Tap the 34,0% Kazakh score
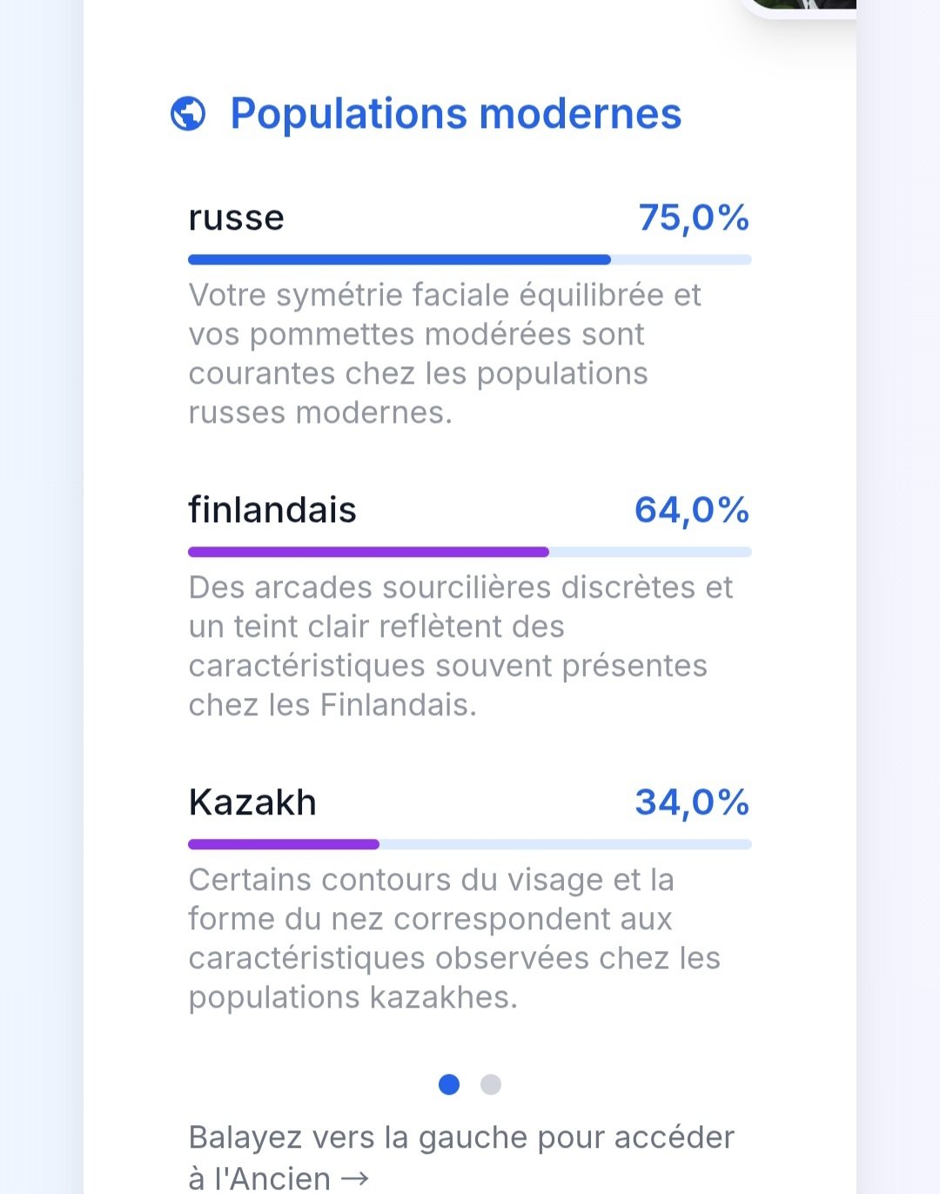 692,802
